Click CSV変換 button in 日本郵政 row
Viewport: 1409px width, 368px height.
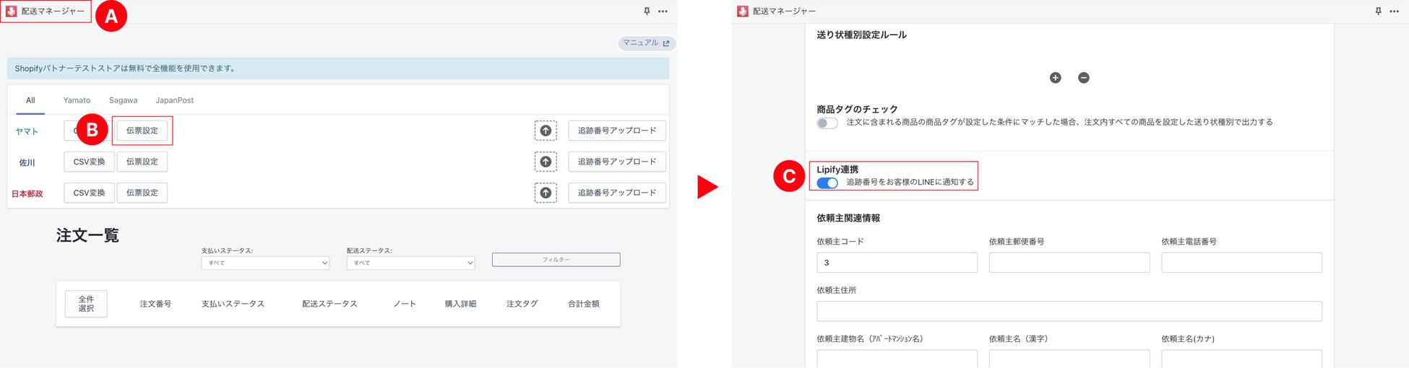tap(89, 193)
